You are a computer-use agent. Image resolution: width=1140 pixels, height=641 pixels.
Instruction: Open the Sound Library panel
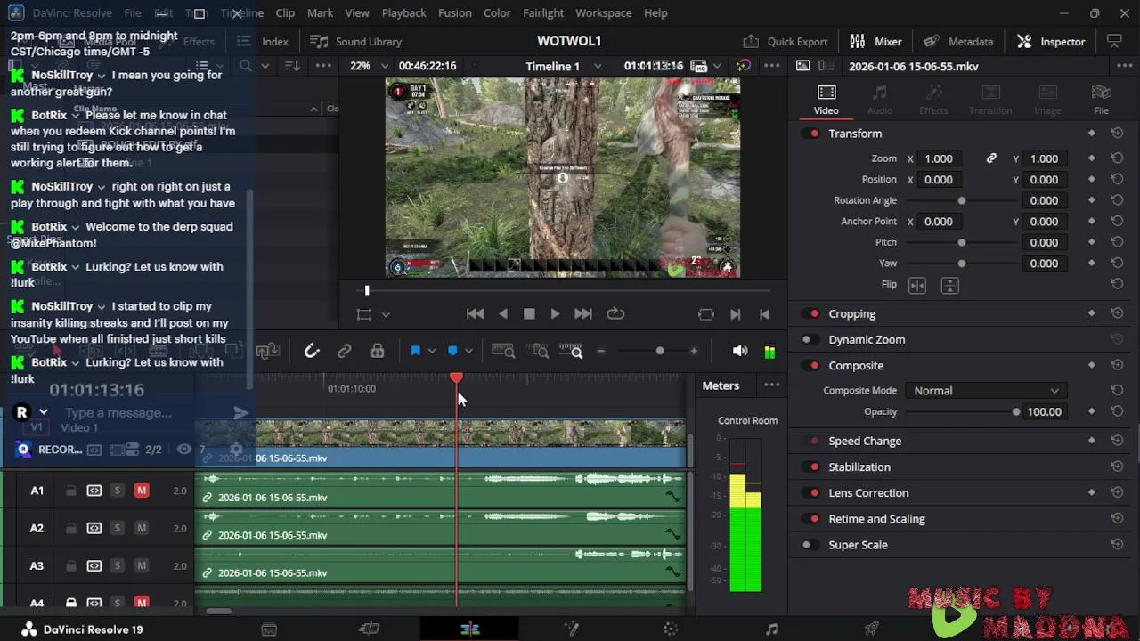pos(356,42)
